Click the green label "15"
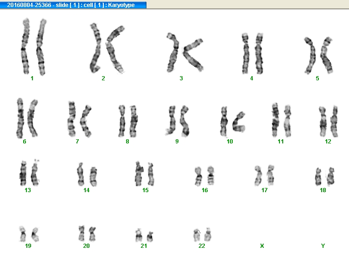 point(146,190)
